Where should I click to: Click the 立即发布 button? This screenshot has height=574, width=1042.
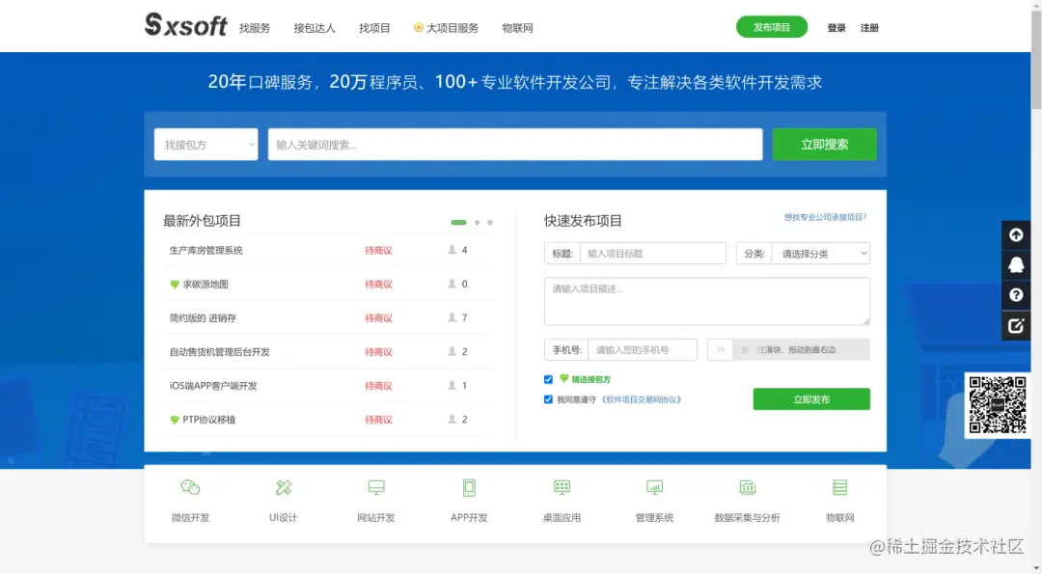pyautogui.click(x=811, y=399)
